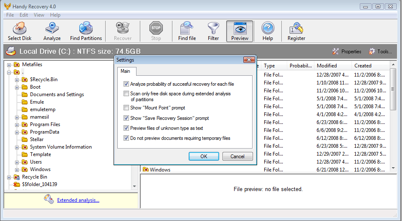Sort by the Modified column header

(x=333, y=66)
